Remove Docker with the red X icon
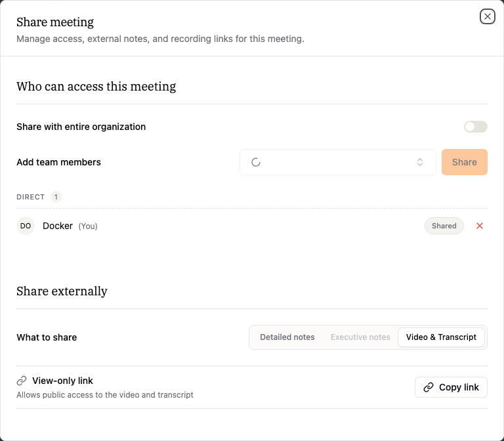This screenshot has width=504, height=441. pyautogui.click(x=480, y=226)
